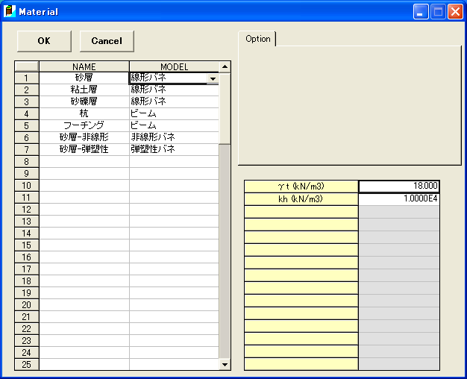
Task: Click the model cell ビーム in row 4
Action: point(174,113)
